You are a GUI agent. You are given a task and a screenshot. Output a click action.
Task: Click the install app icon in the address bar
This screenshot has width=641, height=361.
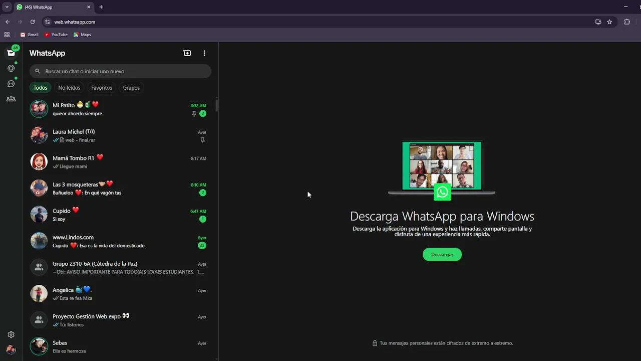[598, 22]
